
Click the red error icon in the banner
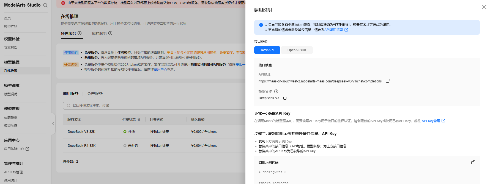(x=63, y=3)
